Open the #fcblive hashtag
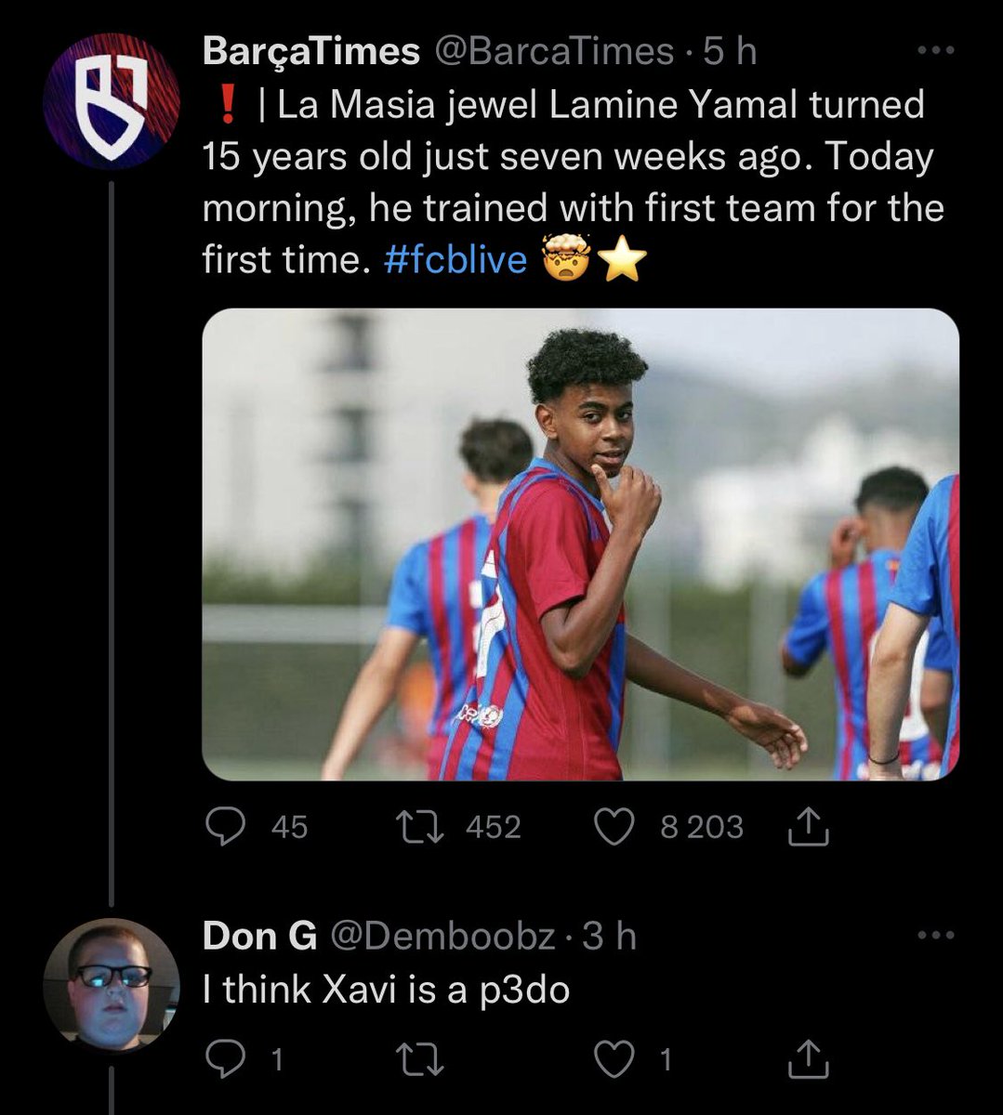The height and width of the screenshot is (1115, 1003). point(455,260)
